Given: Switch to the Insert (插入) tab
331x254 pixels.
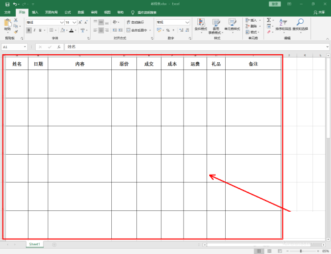Looking at the screenshot, I should 35,13.
